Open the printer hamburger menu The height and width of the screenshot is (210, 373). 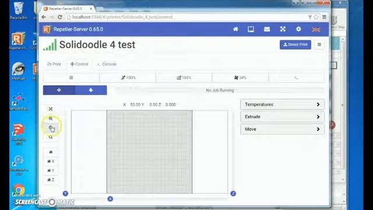(319, 44)
